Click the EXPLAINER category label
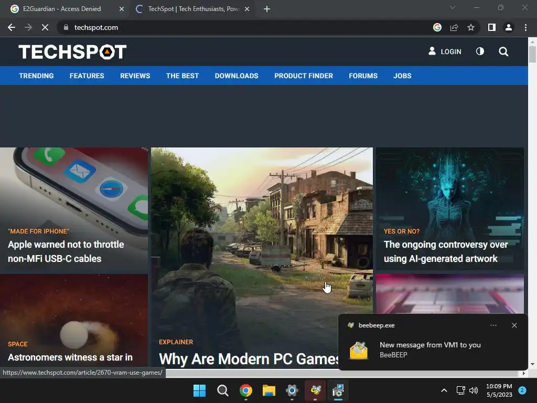 tap(176, 342)
